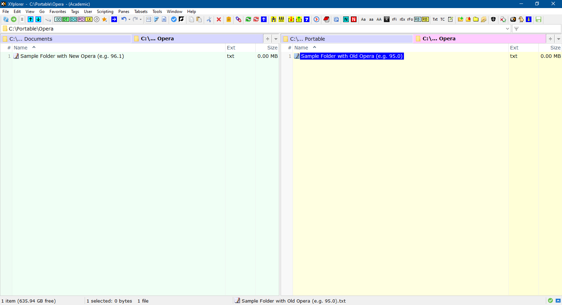The image size is (562, 305).
Task: Click the Undo arrow icon
Action: pyautogui.click(x=124, y=19)
